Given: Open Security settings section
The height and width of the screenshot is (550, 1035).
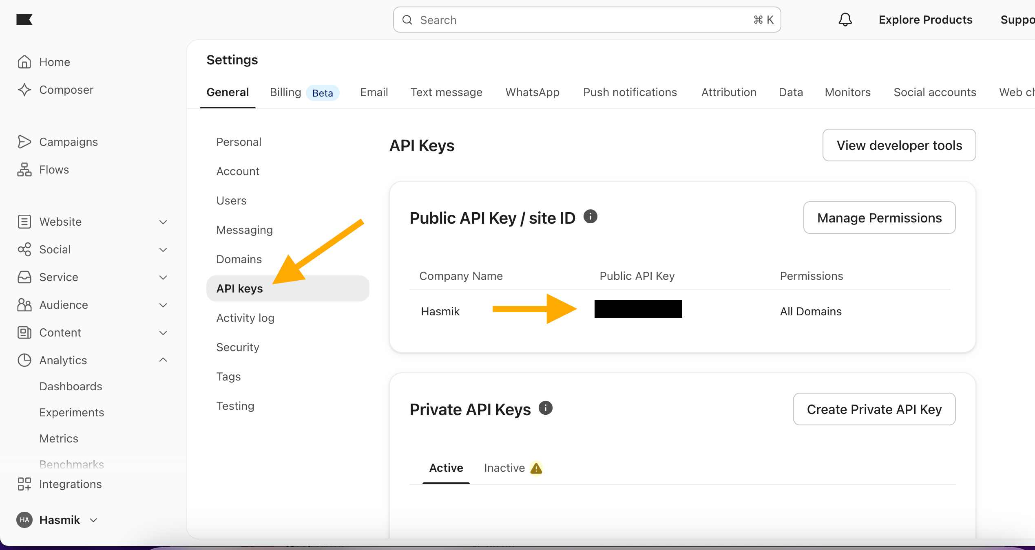Looking at the screenshot, I should [238, 347].
